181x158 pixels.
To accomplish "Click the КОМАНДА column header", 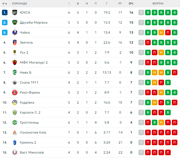I will coord(20,3).
